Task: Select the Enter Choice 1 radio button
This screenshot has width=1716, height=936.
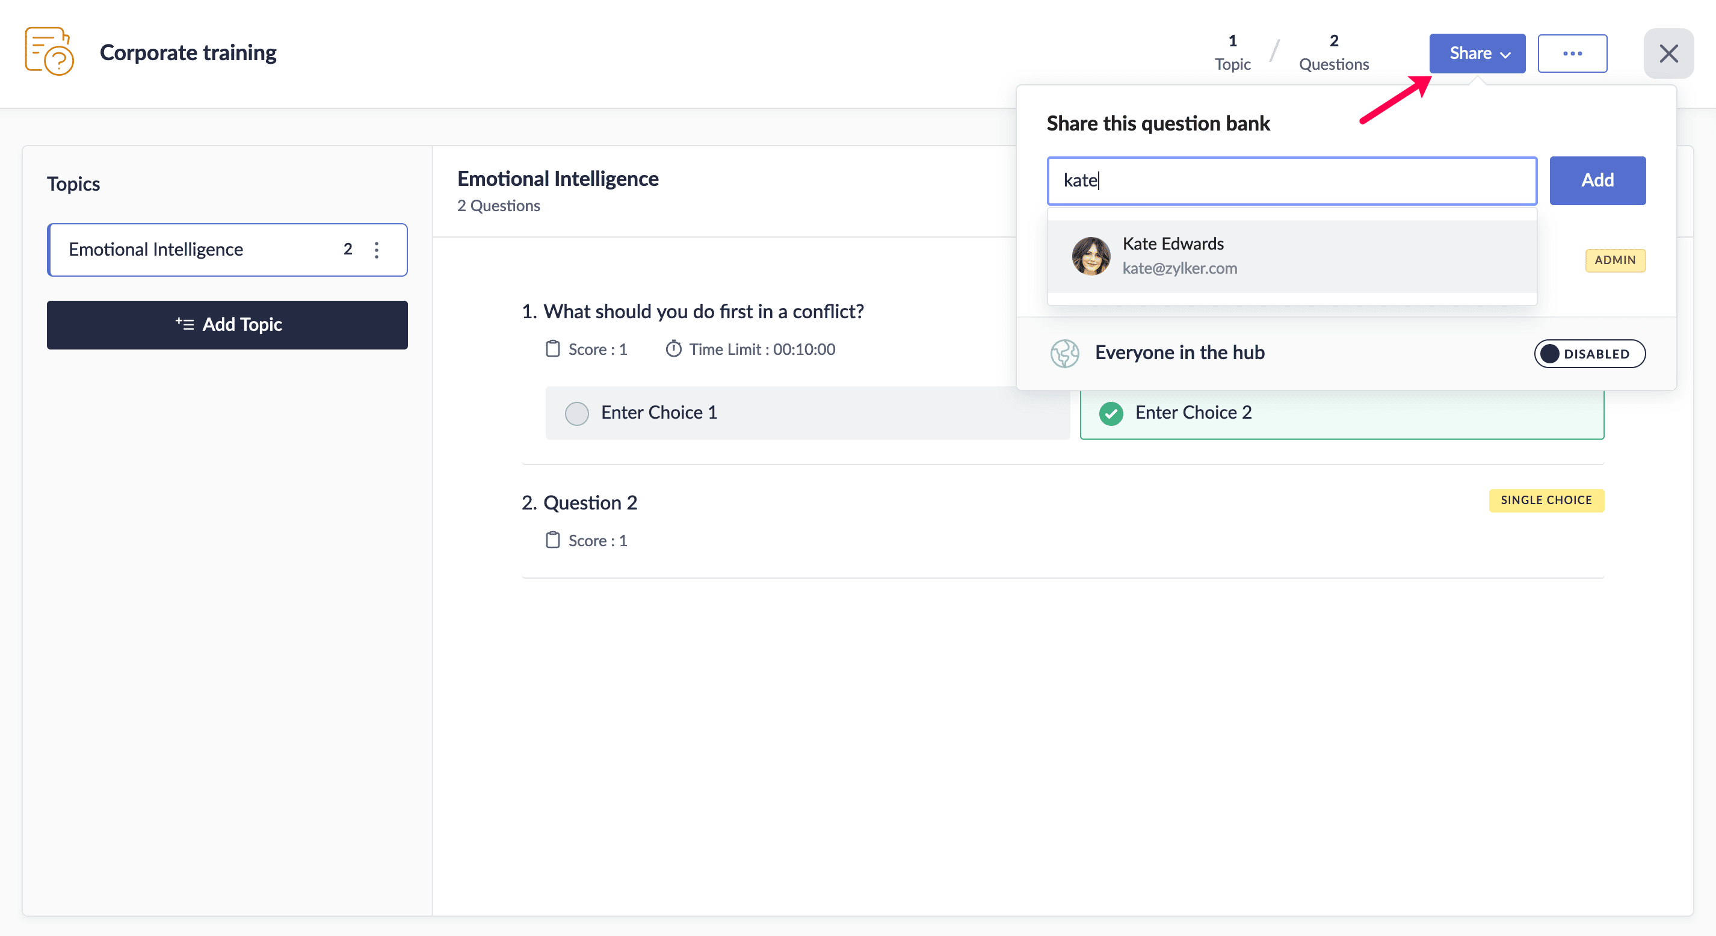Action: 576,413
